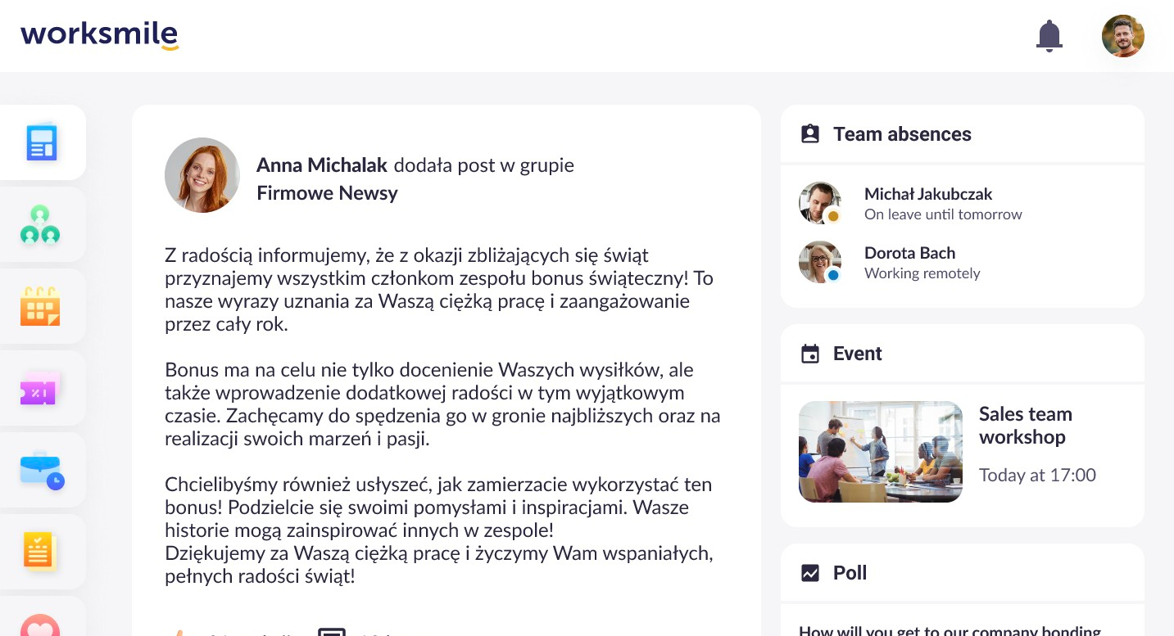Viewport: 1174px width, 636px height.
Task: Open the Anna Michalak author name link
Action: coord(322,165)
